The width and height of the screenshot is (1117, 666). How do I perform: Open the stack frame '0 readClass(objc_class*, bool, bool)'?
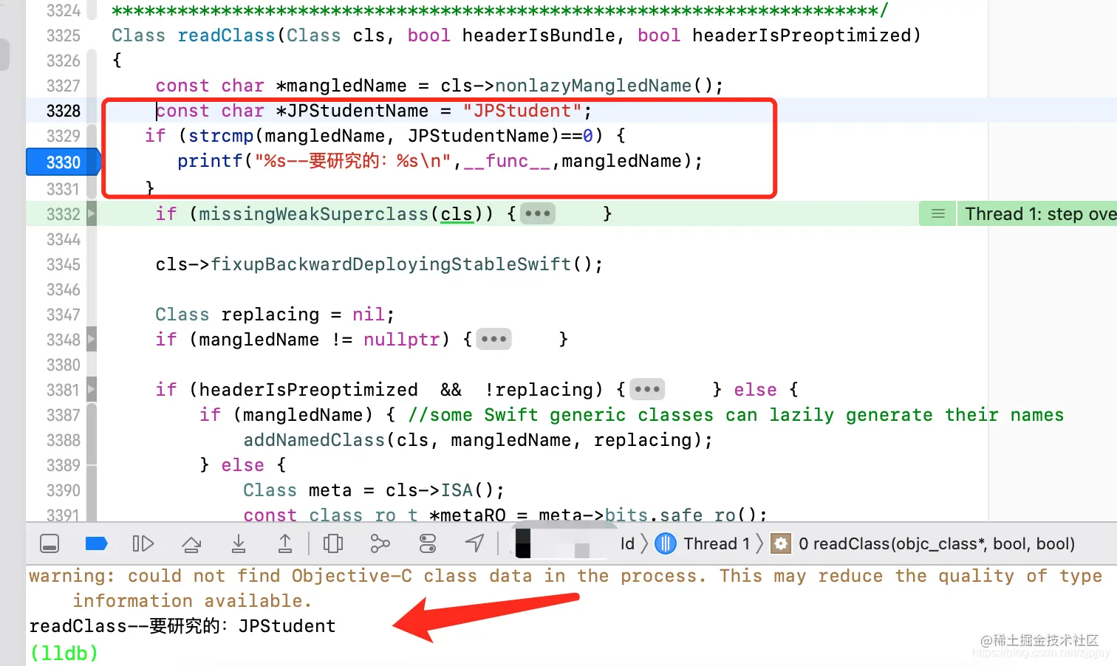click(x=937, y=544)
